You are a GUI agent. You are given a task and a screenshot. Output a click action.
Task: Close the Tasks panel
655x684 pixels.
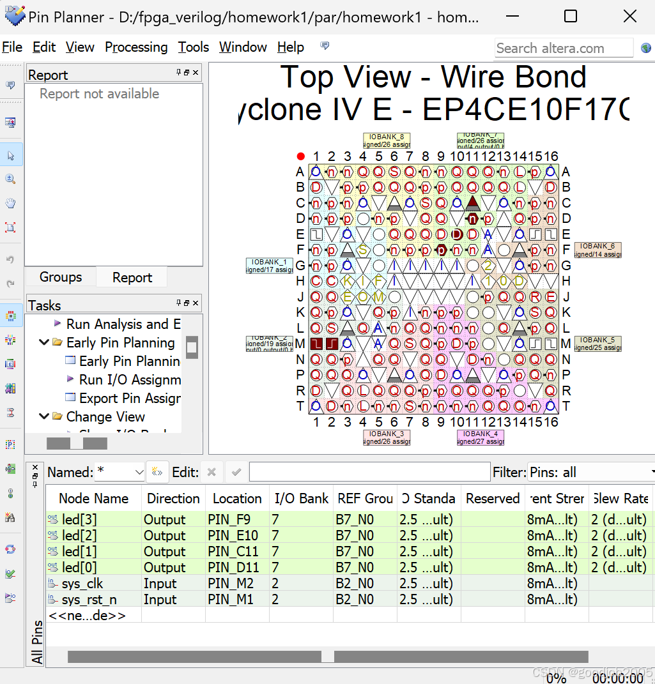point(196,303)
